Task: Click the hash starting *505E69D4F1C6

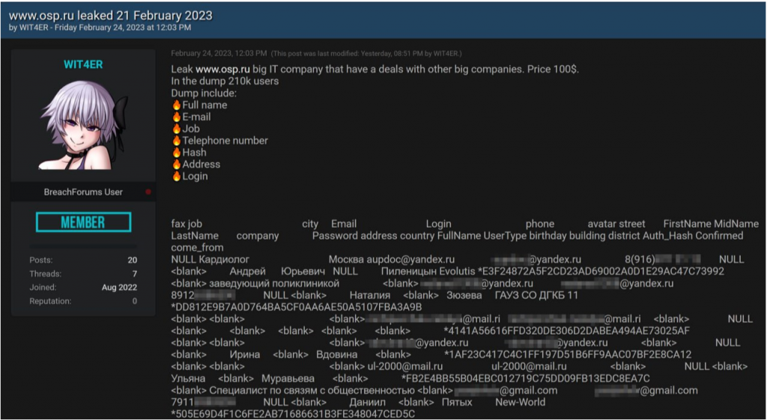Action: point(293,414)
